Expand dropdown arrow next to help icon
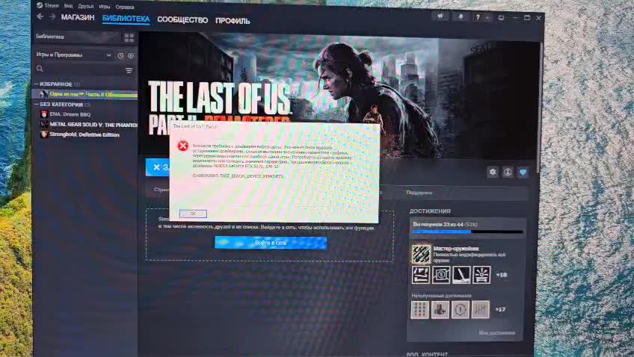 pyautogui.click(x=487, y=18)
